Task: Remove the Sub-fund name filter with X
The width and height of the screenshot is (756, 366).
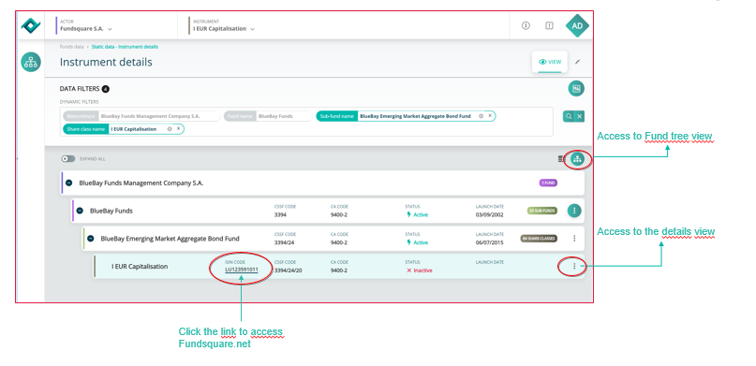Action: [x=490, y=116]
